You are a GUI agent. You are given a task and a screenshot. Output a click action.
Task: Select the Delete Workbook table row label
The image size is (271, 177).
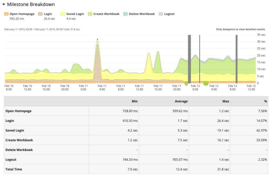pos(19,150)
